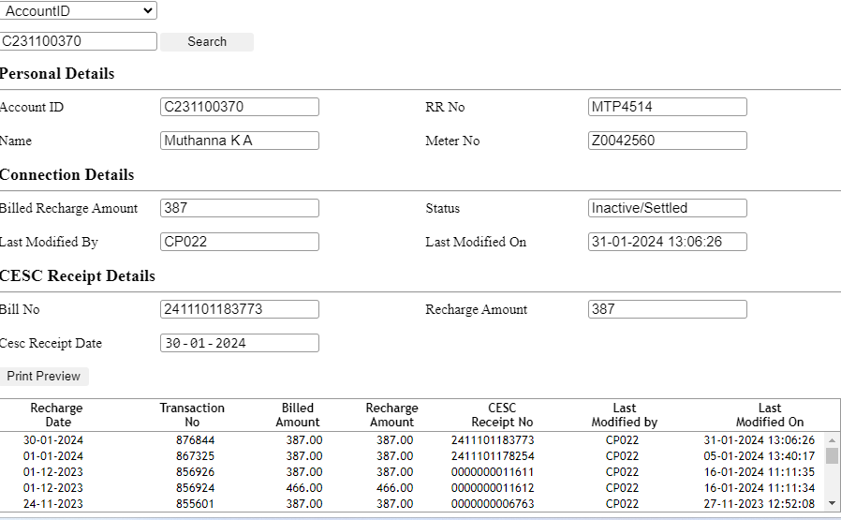Click recharge date 24-11-2023 in table

[53, 504]
